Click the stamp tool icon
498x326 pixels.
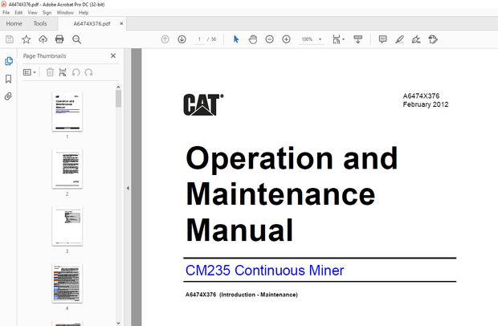[x=433, y=39]
